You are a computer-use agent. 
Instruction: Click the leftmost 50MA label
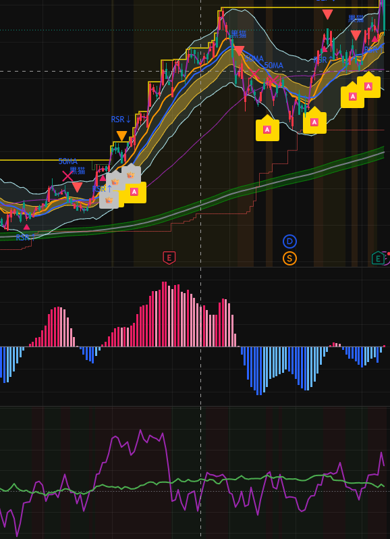[68, 161]
